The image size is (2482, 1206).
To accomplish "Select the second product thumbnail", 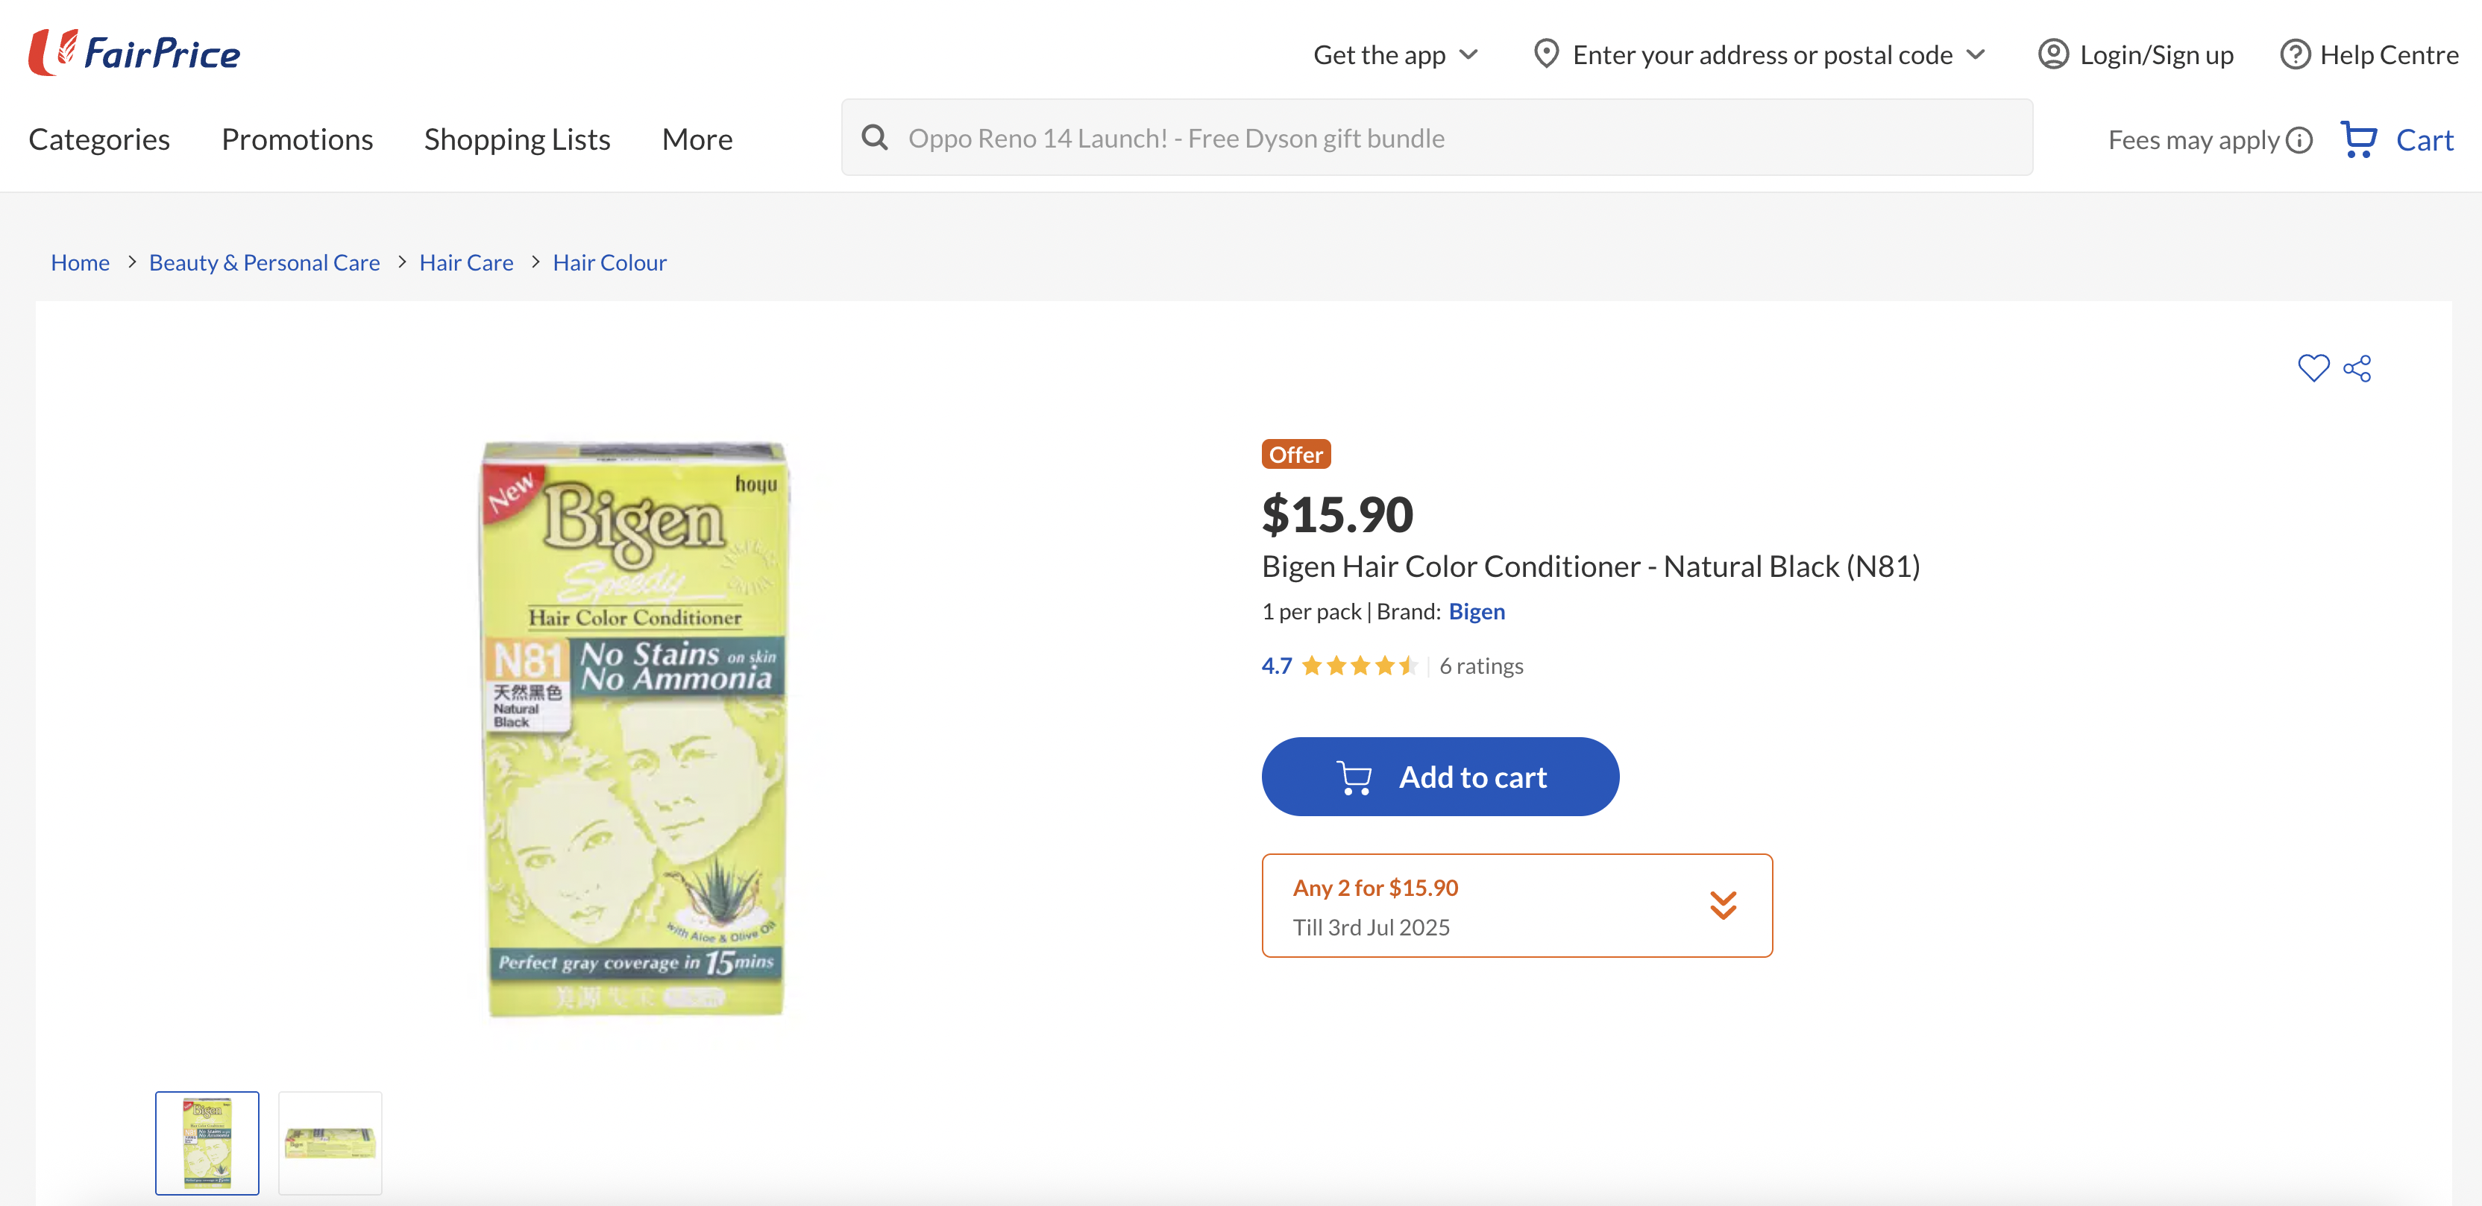I will [x=330, y=1143].
